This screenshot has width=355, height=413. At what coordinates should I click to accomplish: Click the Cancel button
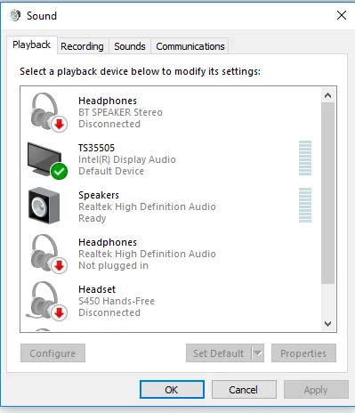pos(244,390)
